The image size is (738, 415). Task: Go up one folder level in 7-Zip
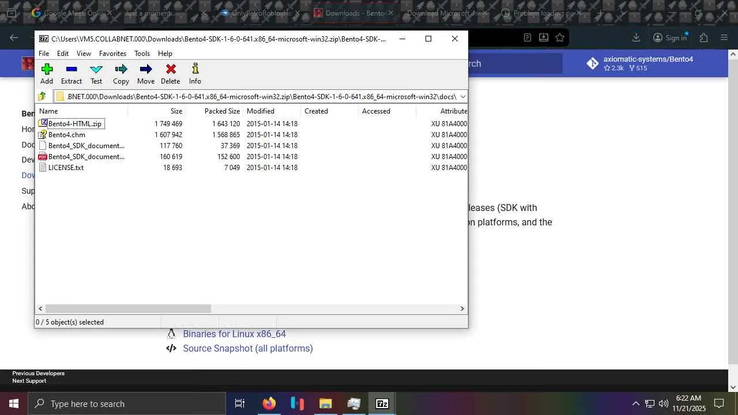pos(42,96)
